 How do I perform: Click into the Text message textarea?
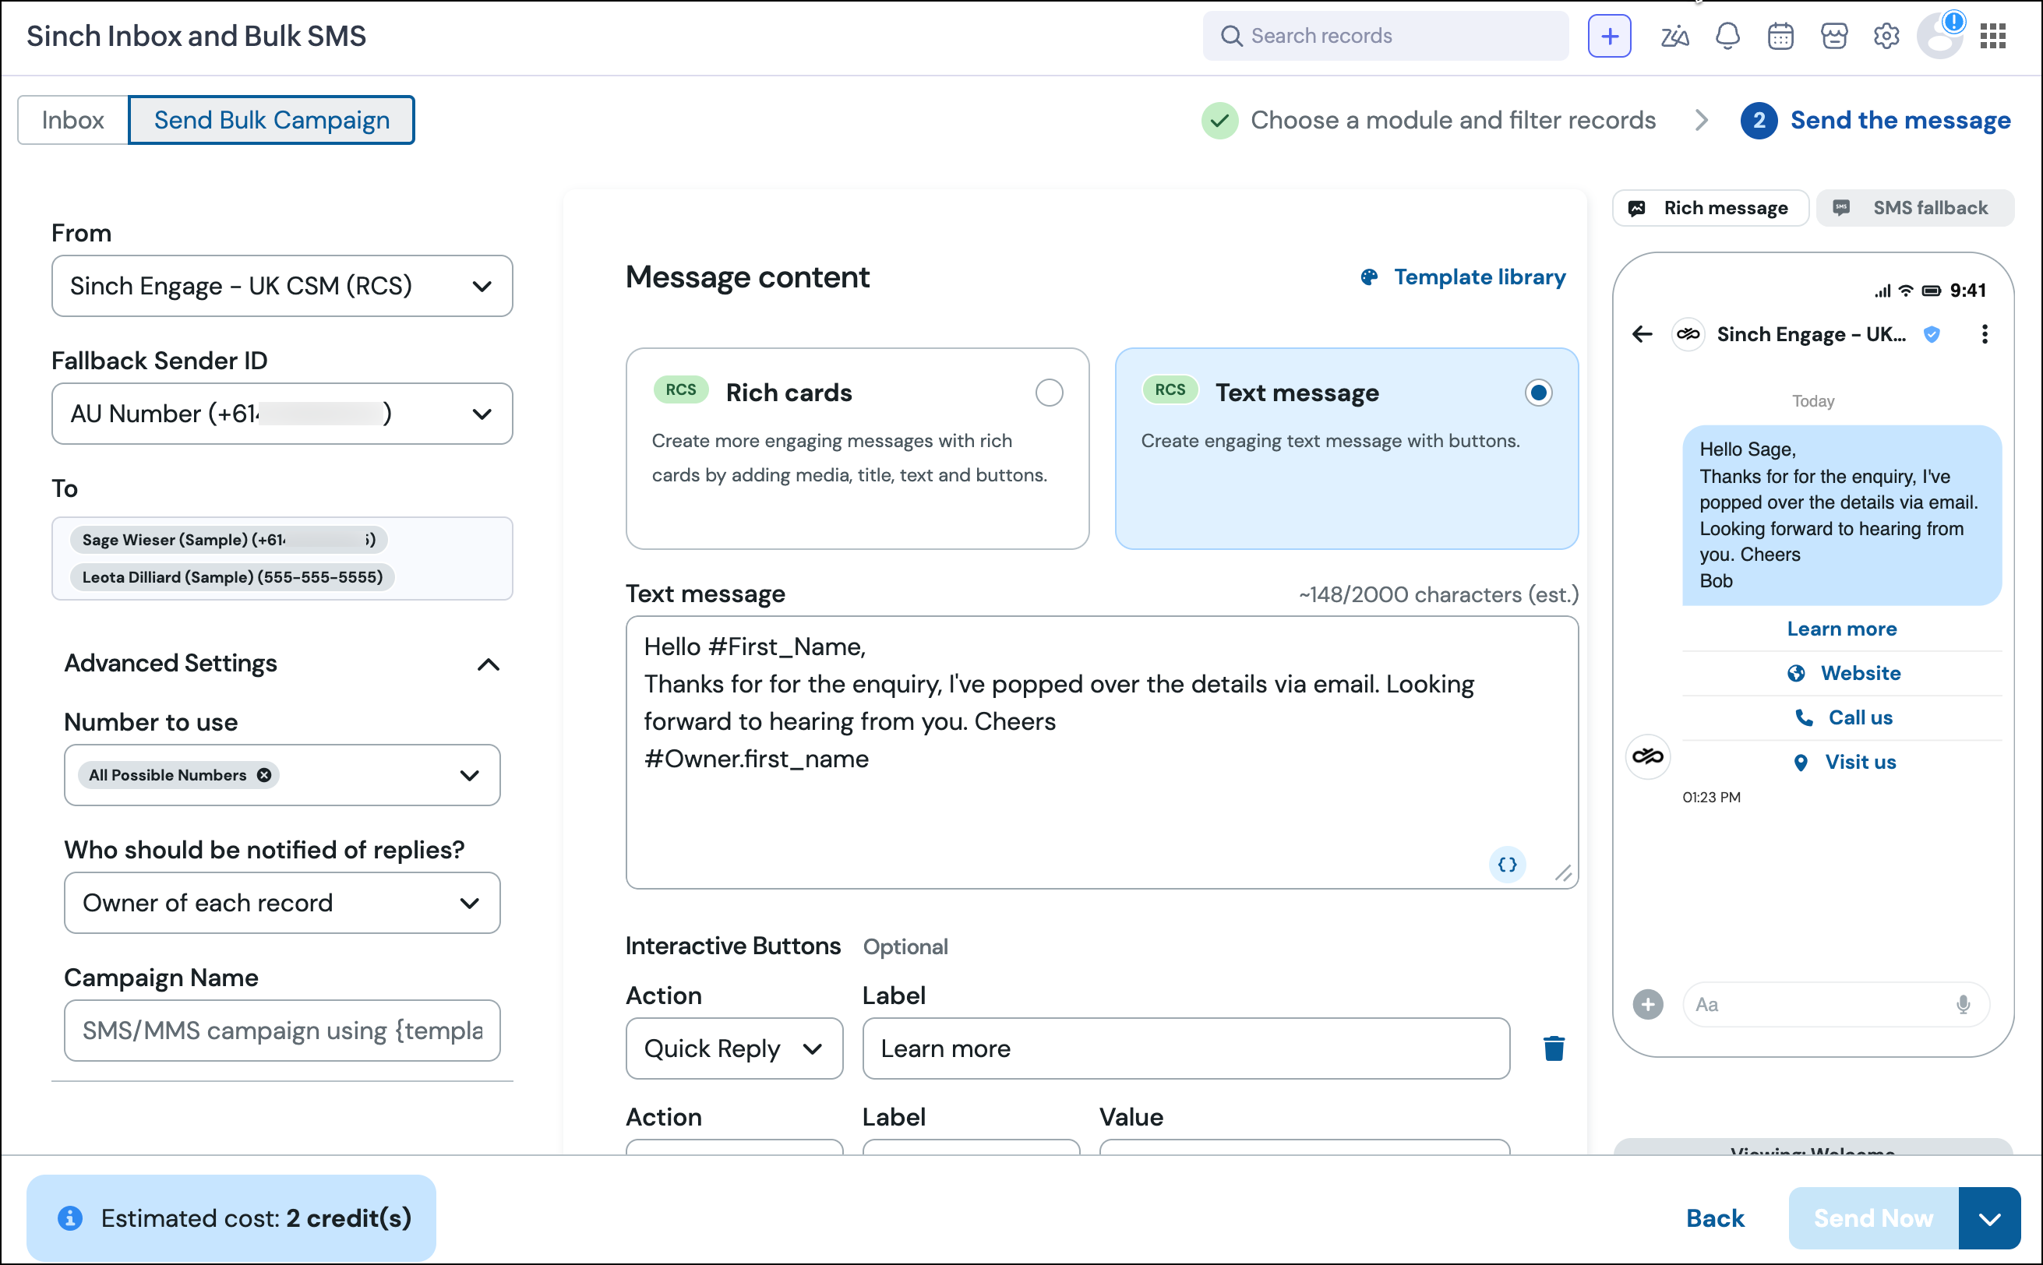pyautogui.click(x=1102, y=752)
